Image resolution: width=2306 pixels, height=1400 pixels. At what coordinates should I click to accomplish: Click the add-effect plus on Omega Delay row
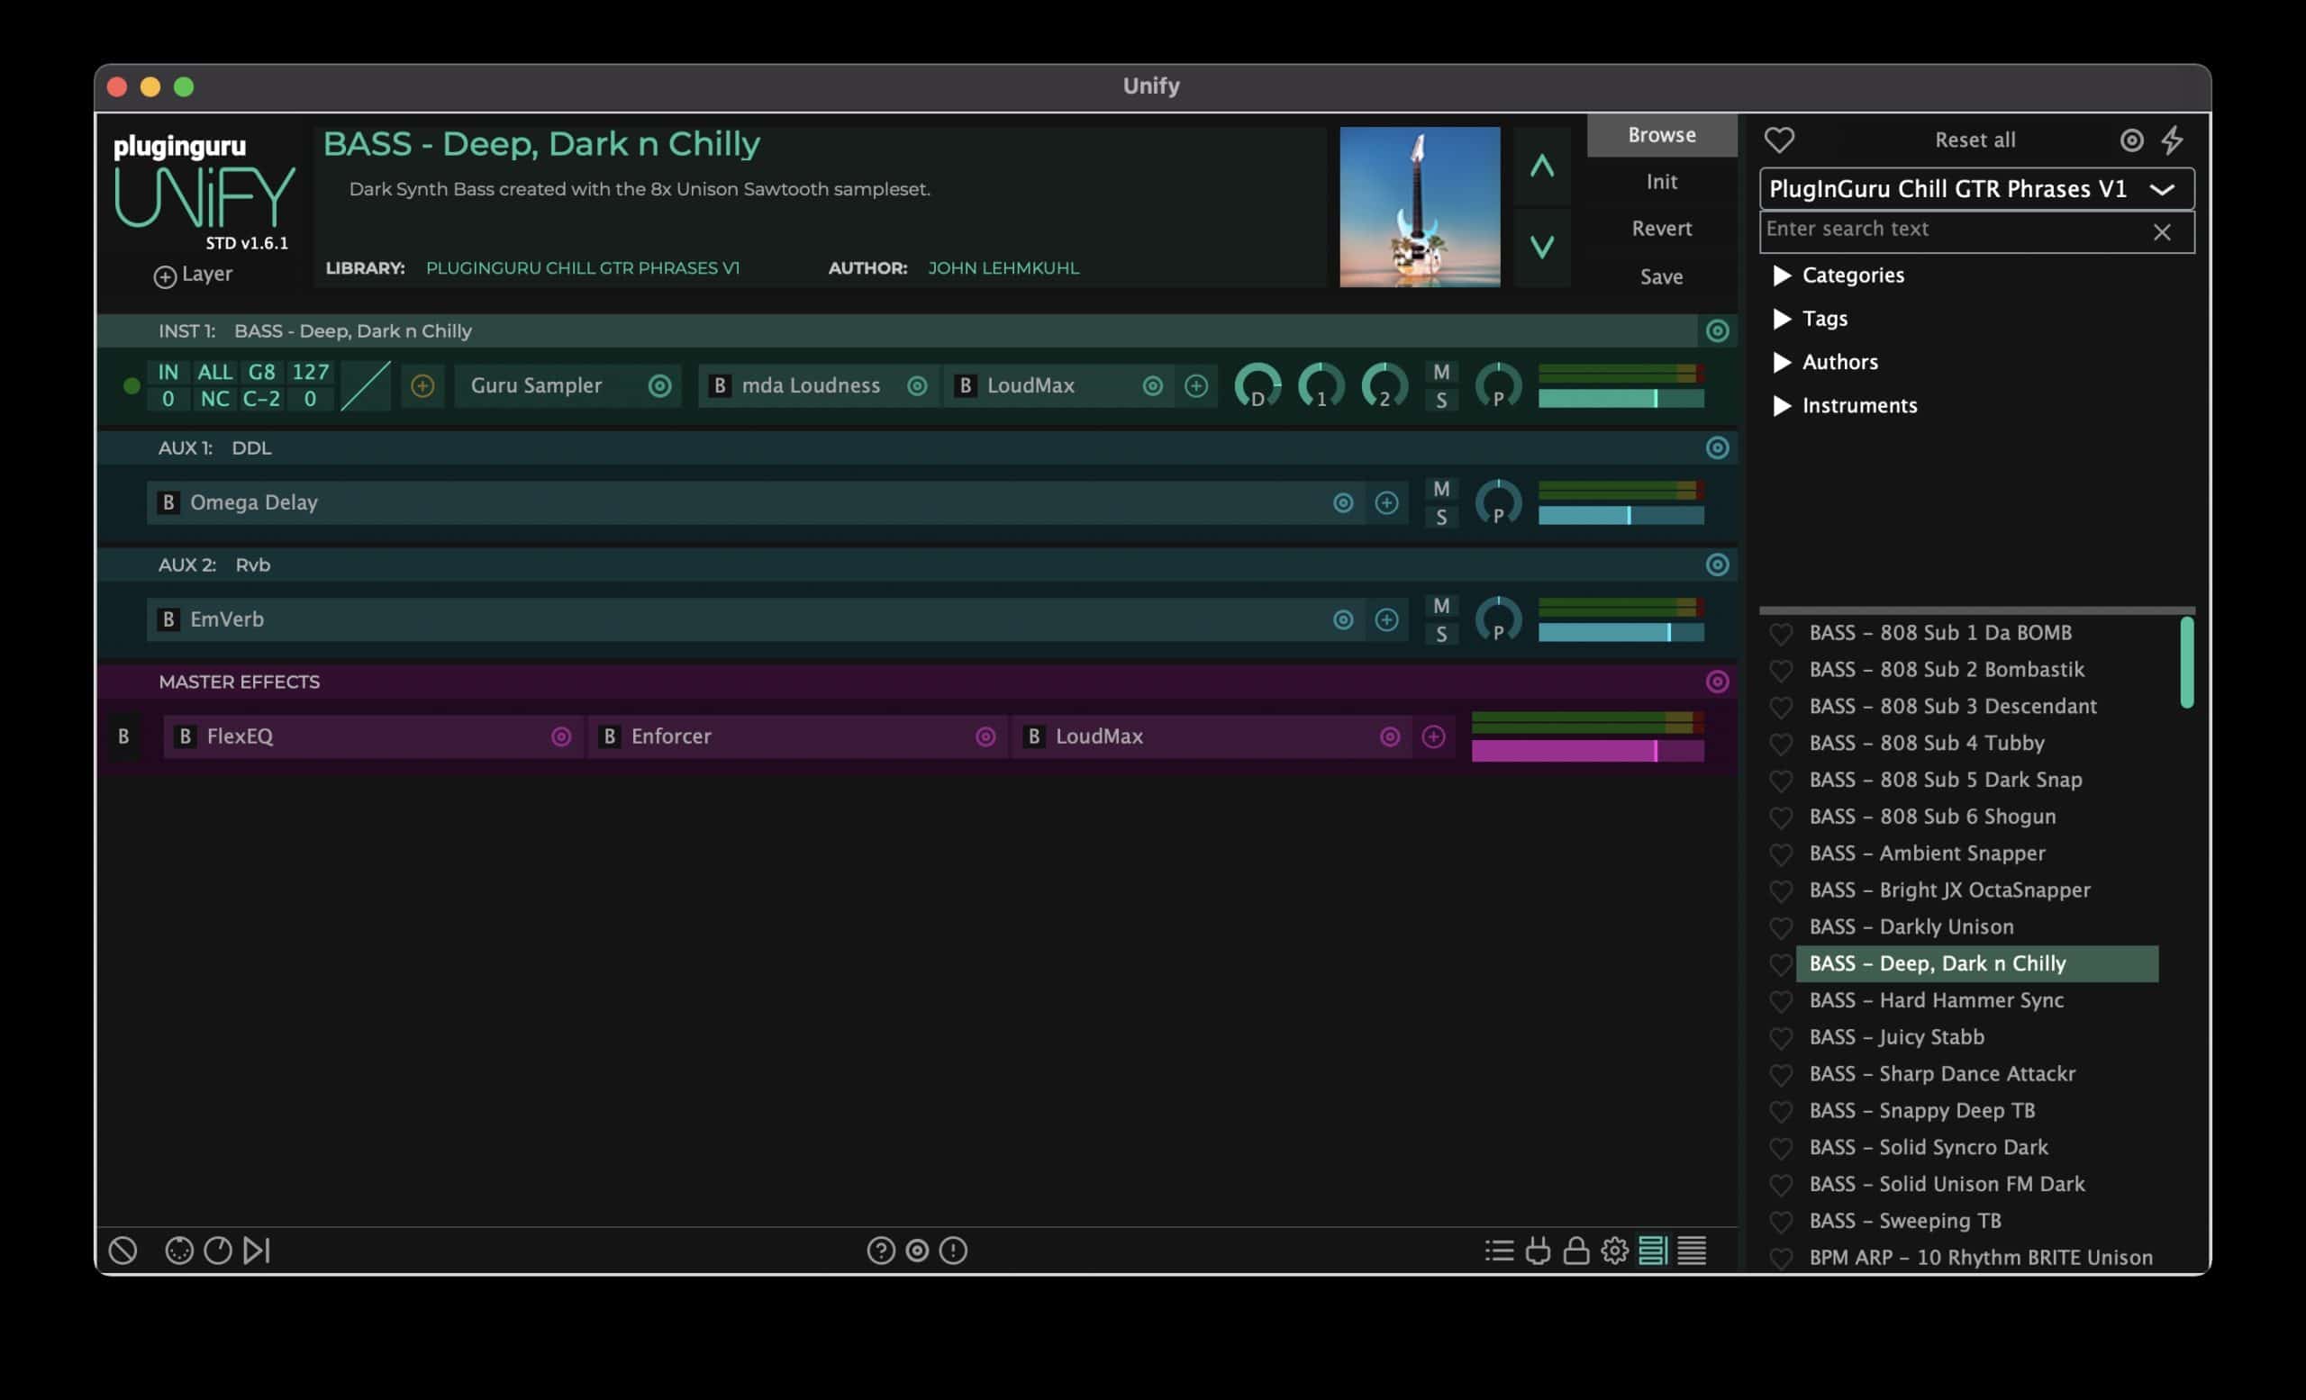[1386, 503]
